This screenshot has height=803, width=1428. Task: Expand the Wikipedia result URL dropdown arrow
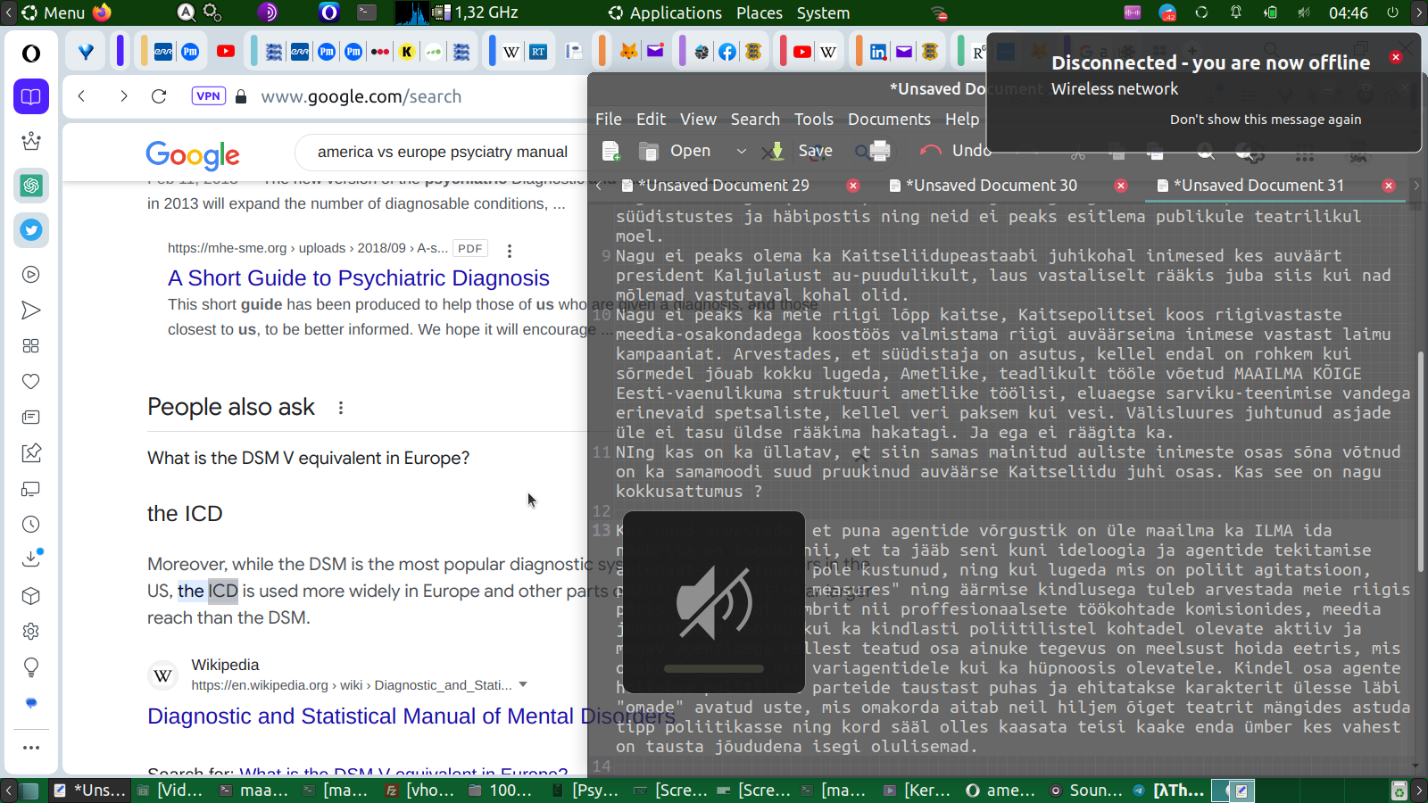[523, 685]
